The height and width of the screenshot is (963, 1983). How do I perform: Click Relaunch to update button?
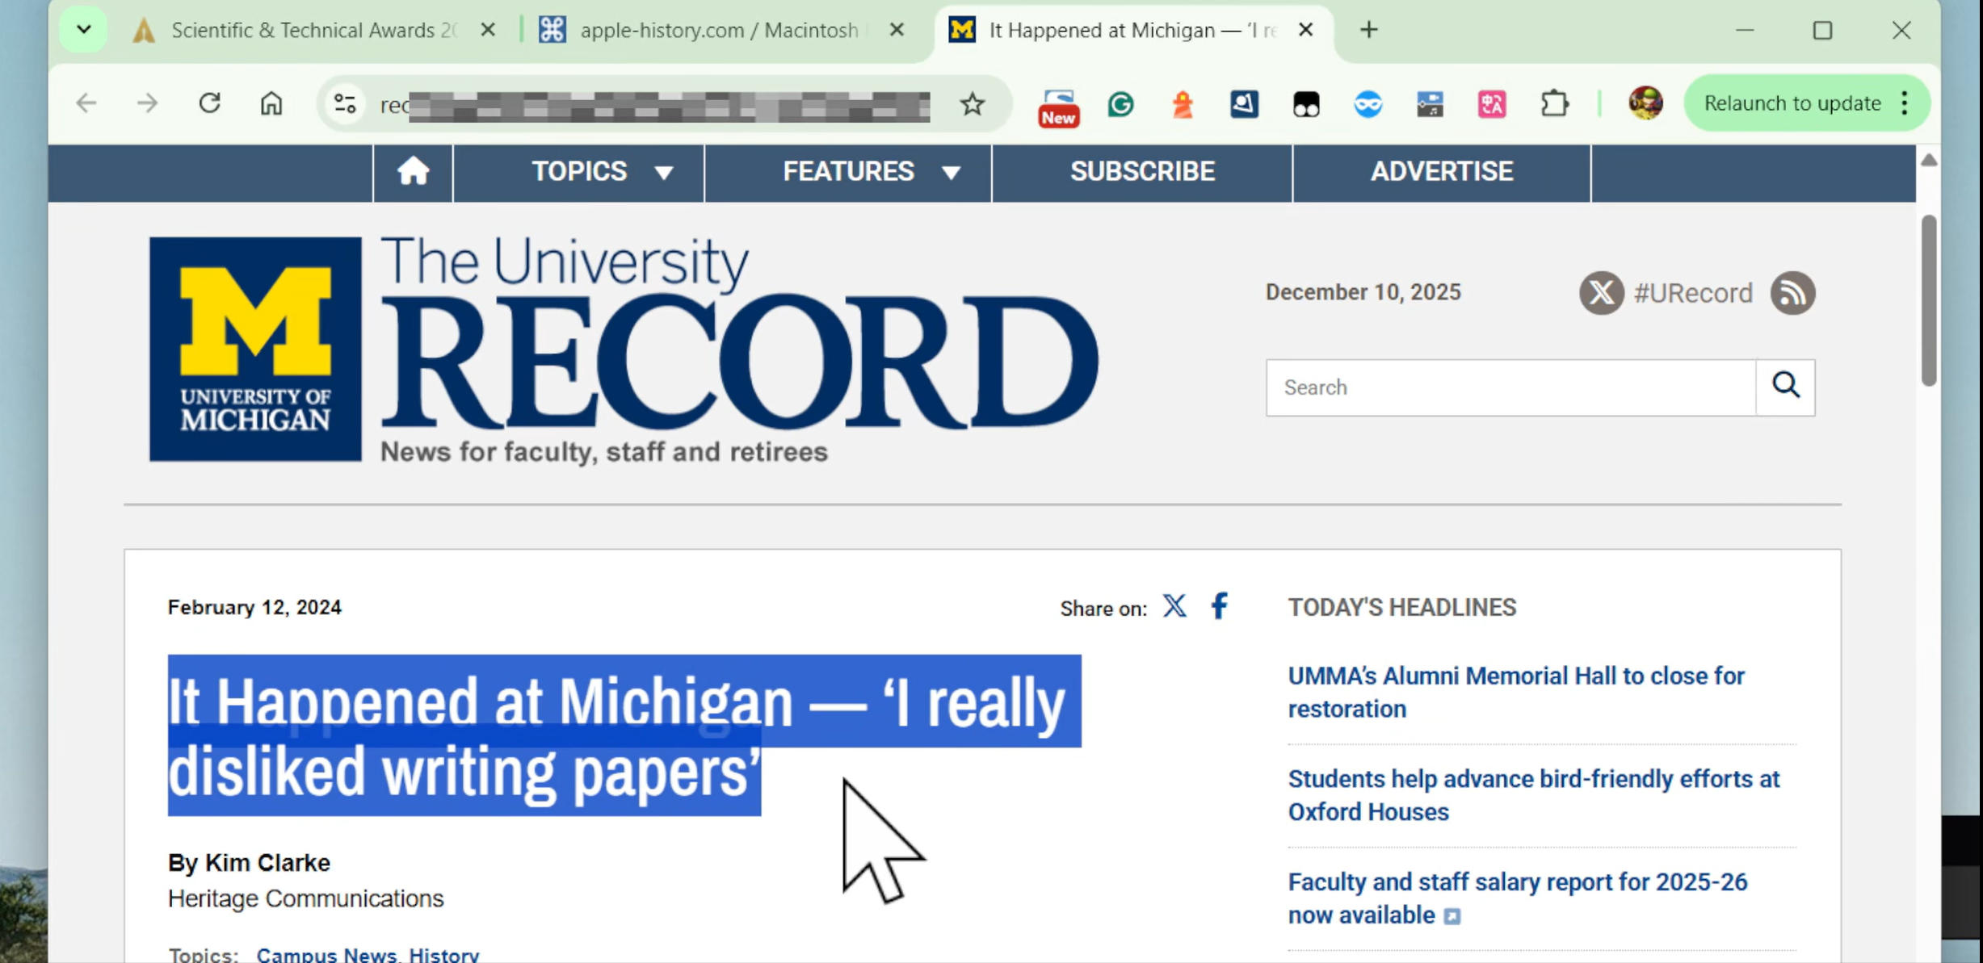point(1792,103)
